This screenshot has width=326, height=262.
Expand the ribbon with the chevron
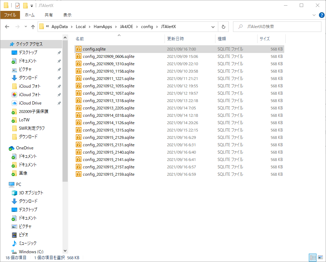314,15
